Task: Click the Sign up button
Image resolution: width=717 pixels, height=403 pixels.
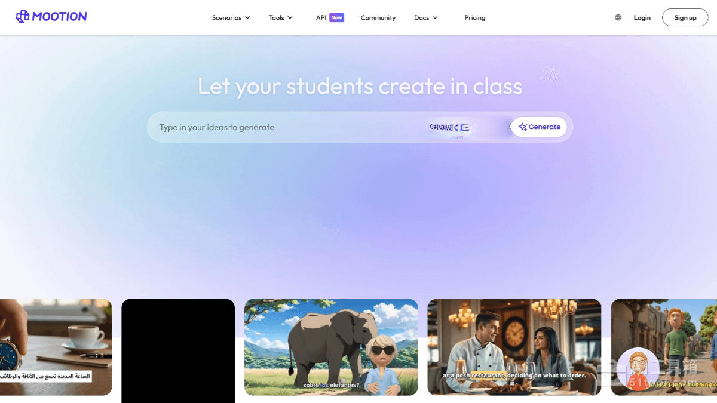Action: pos(685,17)
